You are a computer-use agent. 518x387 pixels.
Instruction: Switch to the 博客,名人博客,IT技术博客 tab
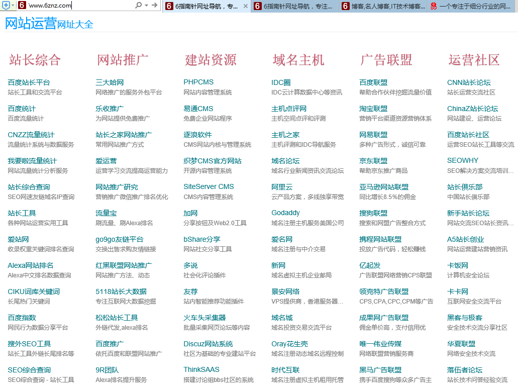(383, 6)
